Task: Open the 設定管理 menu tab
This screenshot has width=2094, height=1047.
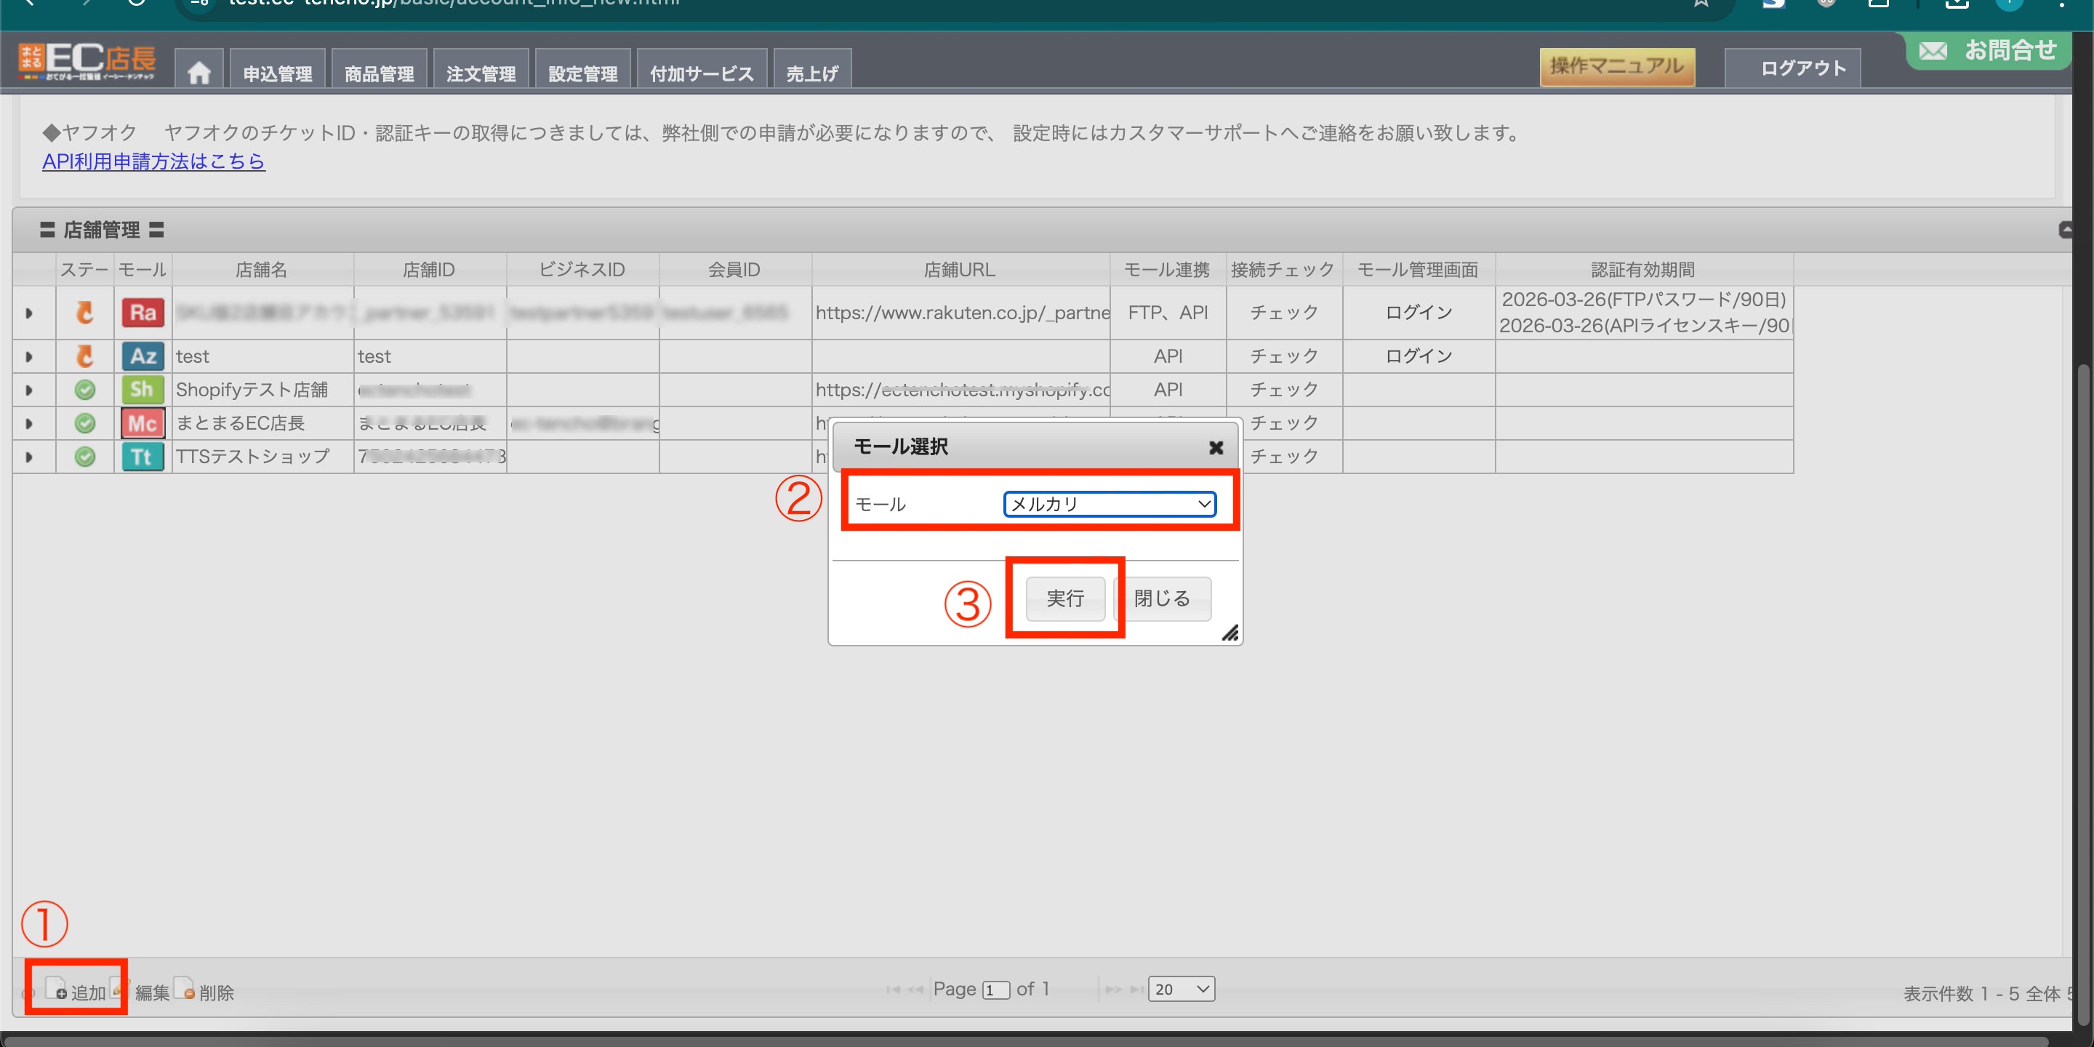Action: coord(582,73)
